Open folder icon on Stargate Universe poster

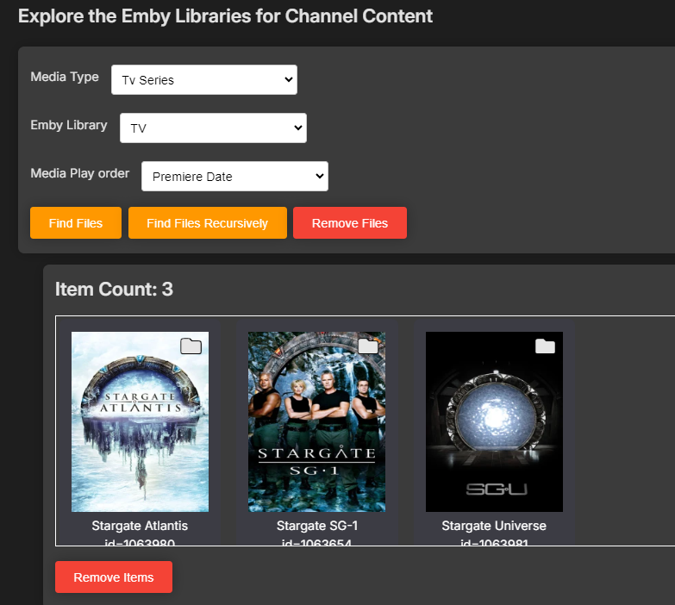(x=545, y=346)
